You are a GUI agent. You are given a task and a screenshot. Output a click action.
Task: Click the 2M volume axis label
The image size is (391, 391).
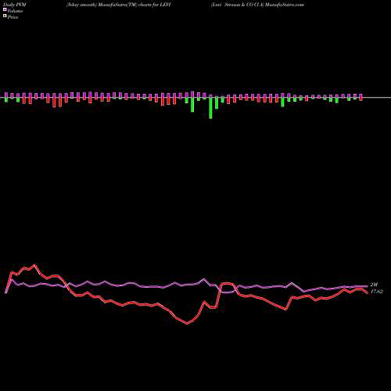click(374, 285)
